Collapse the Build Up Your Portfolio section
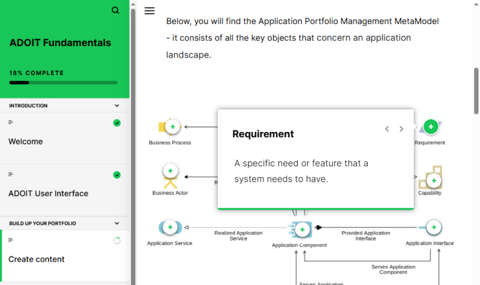The width and height of the screenshot is (480, 285). (117, 223)
